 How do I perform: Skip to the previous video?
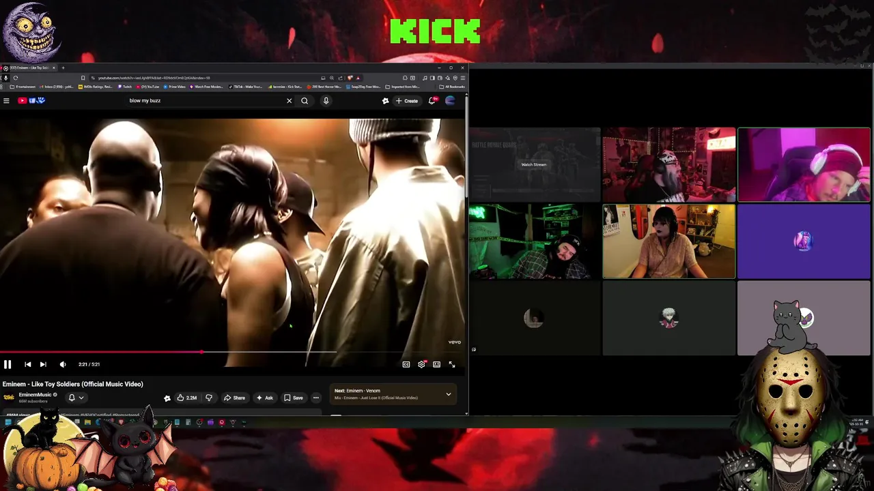point(27,364)
